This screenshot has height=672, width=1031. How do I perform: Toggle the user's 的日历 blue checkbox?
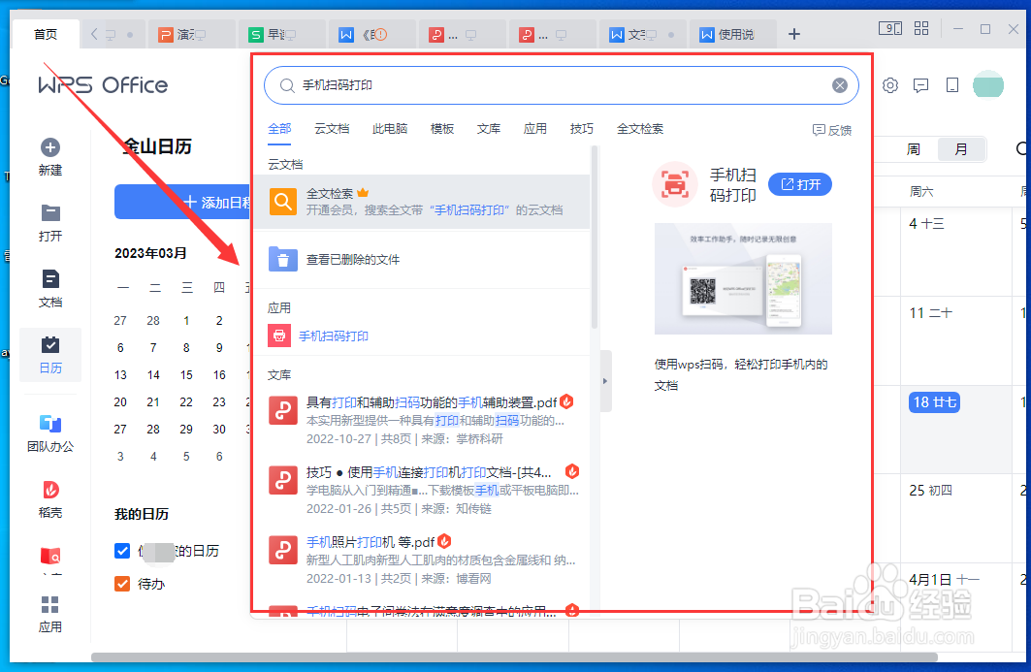click(122, 551)
